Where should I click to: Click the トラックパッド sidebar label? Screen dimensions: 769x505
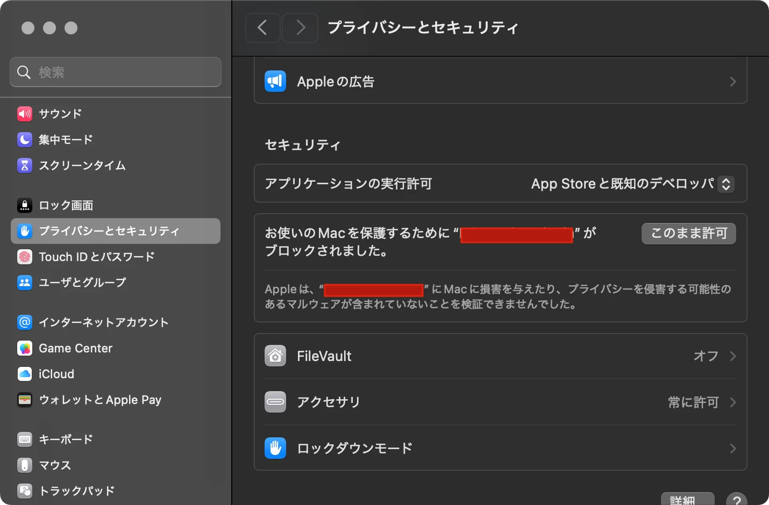[77, 491]
